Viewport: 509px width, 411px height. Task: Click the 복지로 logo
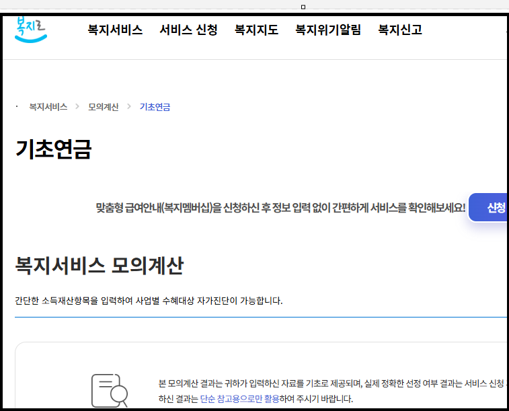click(x=31, y=30)
